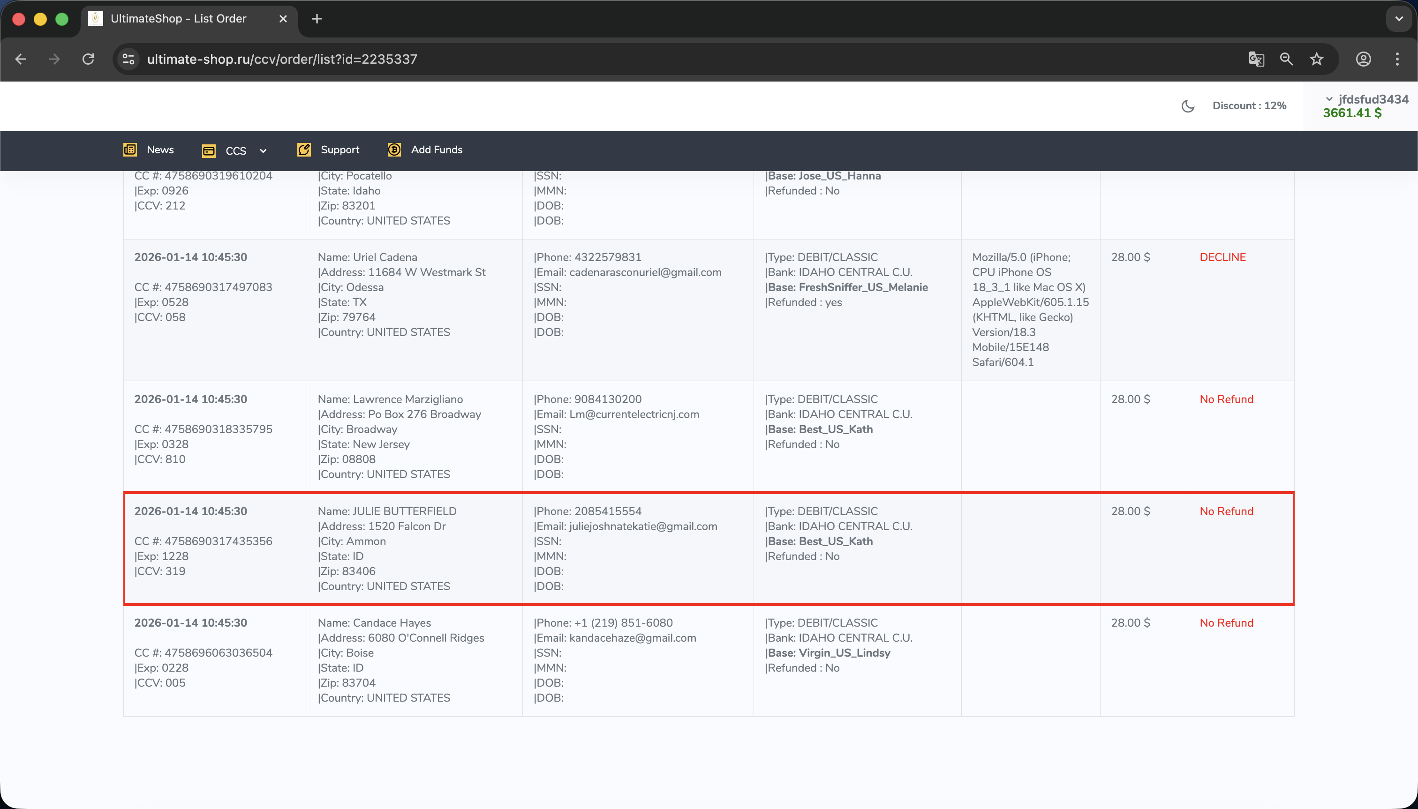
Task: Go back to the previous page
Action: (21, 59)
